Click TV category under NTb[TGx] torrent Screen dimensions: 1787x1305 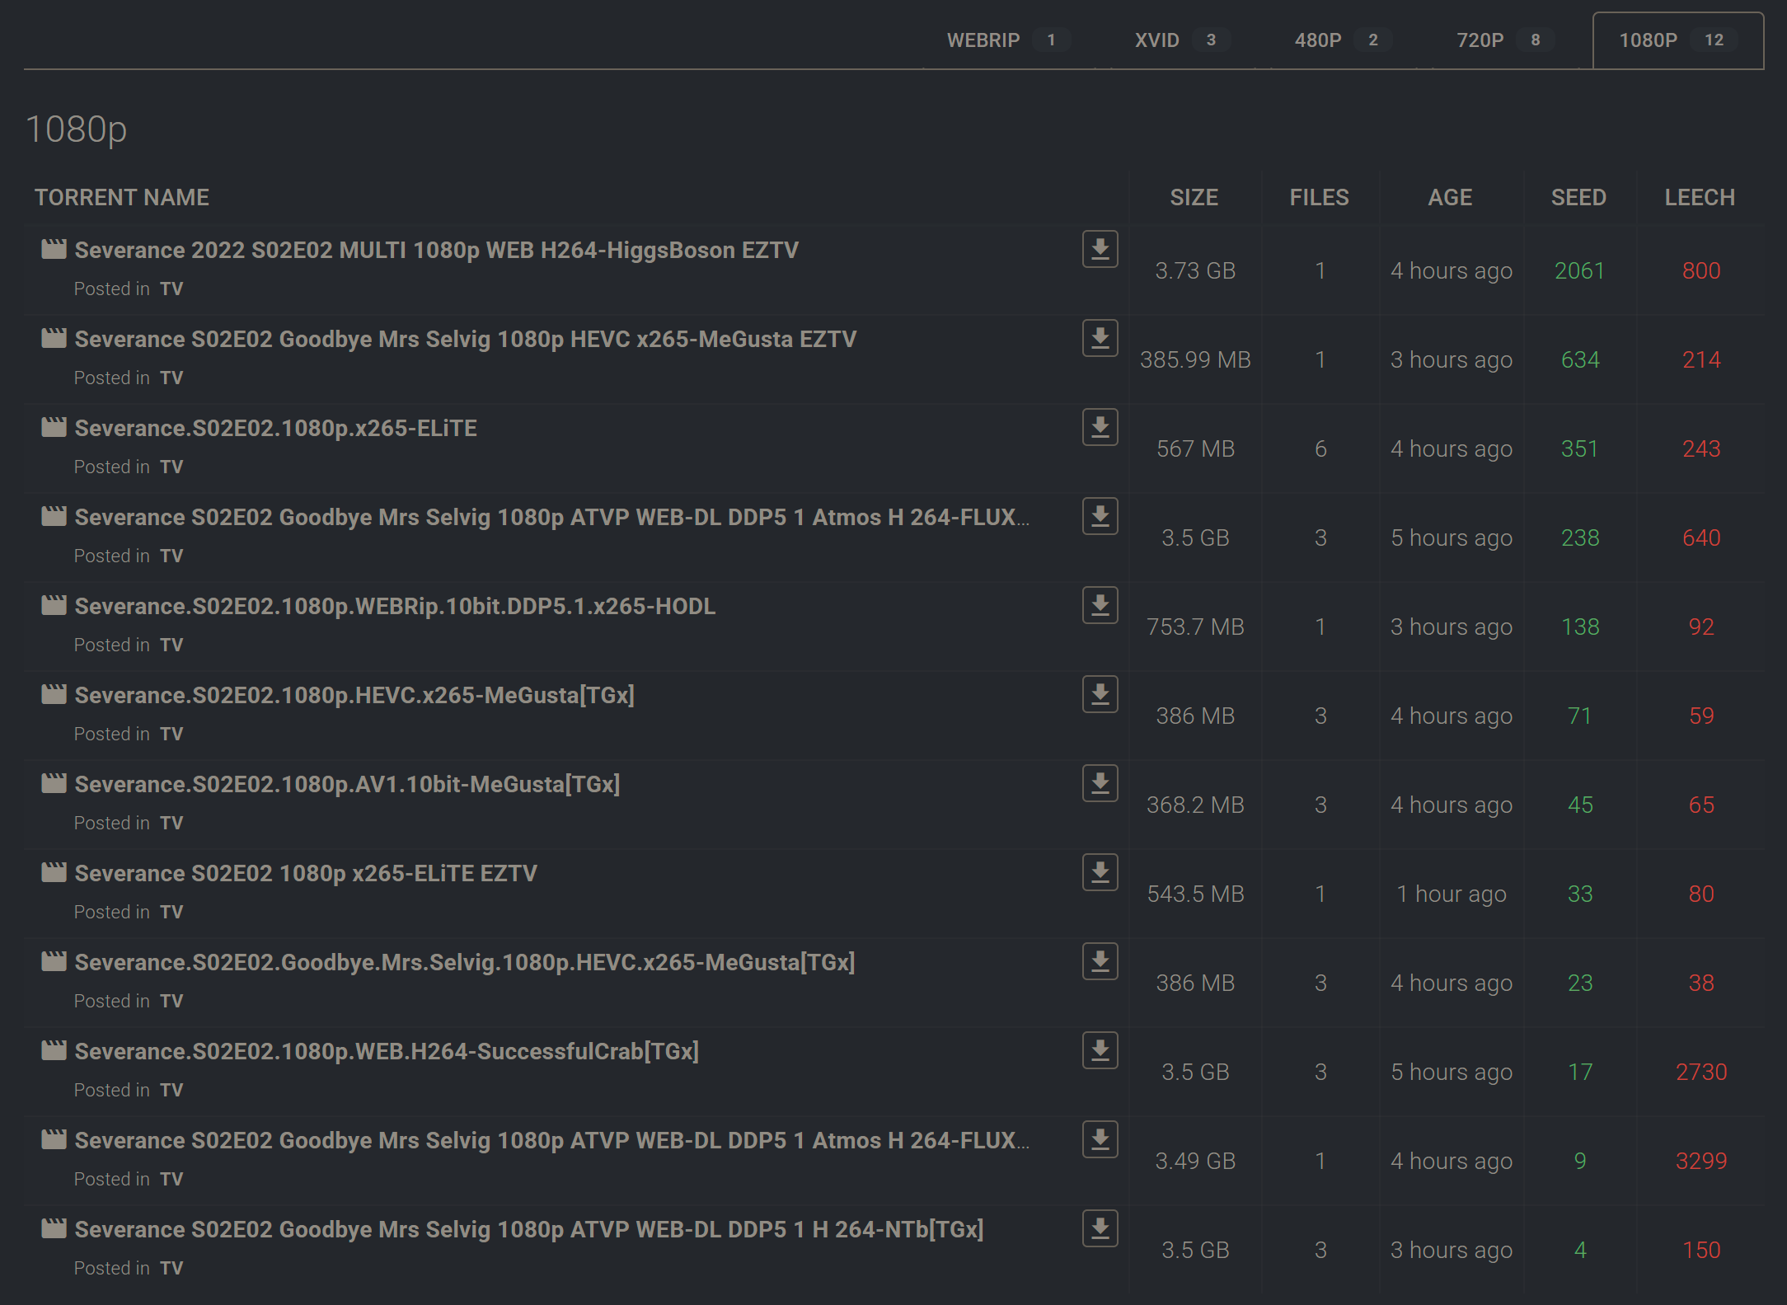171,1268
